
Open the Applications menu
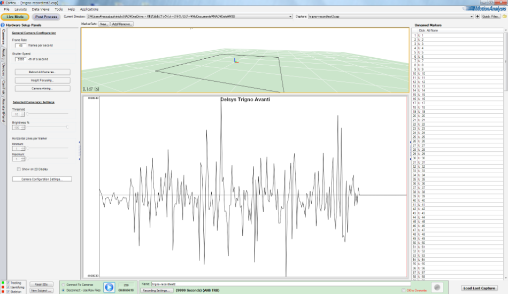click(89, 10)
